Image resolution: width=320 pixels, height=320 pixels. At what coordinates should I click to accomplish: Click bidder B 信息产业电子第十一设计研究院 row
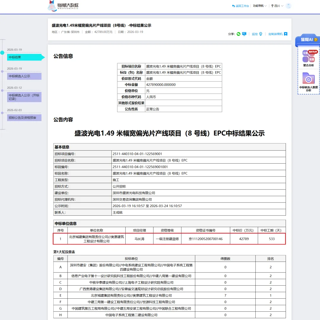(x=169, y=276)
